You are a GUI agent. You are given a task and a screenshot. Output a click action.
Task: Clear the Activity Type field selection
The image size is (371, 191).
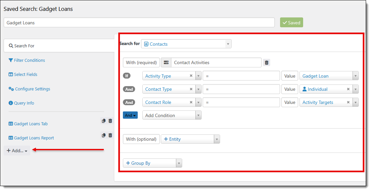click(x=191, y=76)
